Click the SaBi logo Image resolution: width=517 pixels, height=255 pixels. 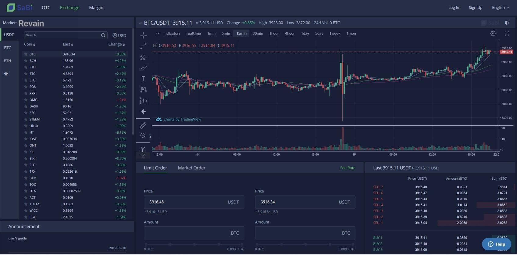[20, 7]
